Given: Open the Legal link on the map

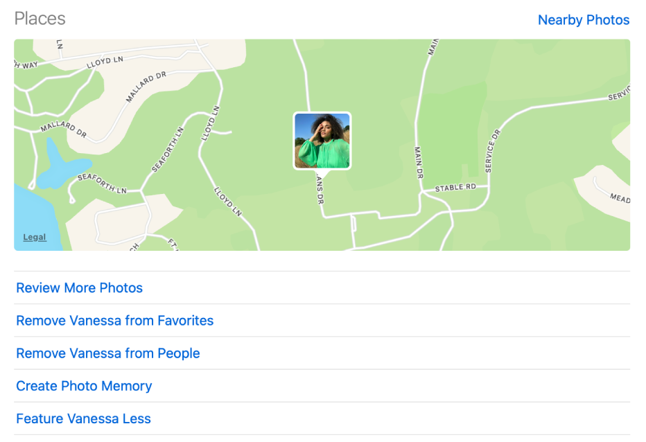Looking at the screenshot, I should [x=34, y=236].
